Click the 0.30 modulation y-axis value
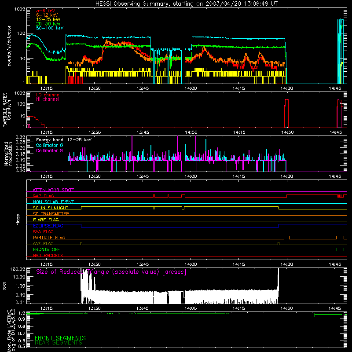 (x=20, y=137)
